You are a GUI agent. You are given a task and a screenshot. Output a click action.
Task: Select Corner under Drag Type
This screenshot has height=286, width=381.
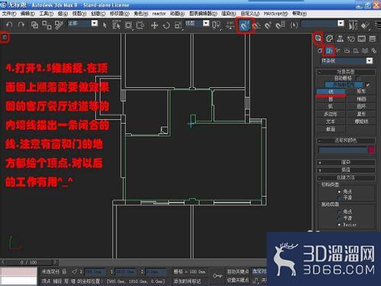[339, 211]
